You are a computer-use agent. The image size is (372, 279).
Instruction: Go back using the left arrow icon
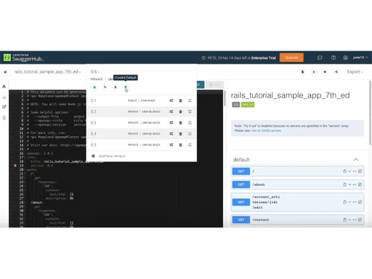coord(6,72)
